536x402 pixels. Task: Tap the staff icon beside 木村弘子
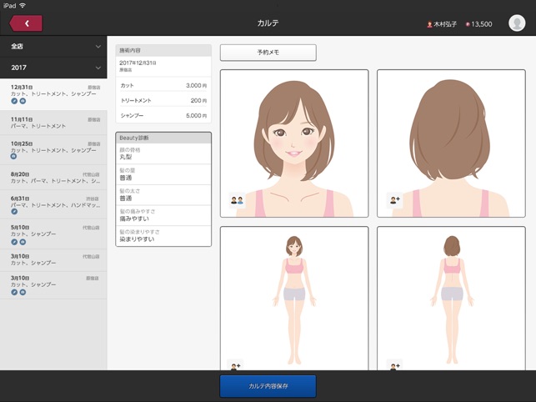(429, 24)
